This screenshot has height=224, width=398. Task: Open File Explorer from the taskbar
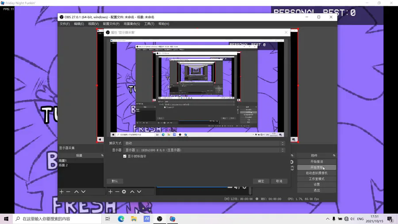coord(134,219)
